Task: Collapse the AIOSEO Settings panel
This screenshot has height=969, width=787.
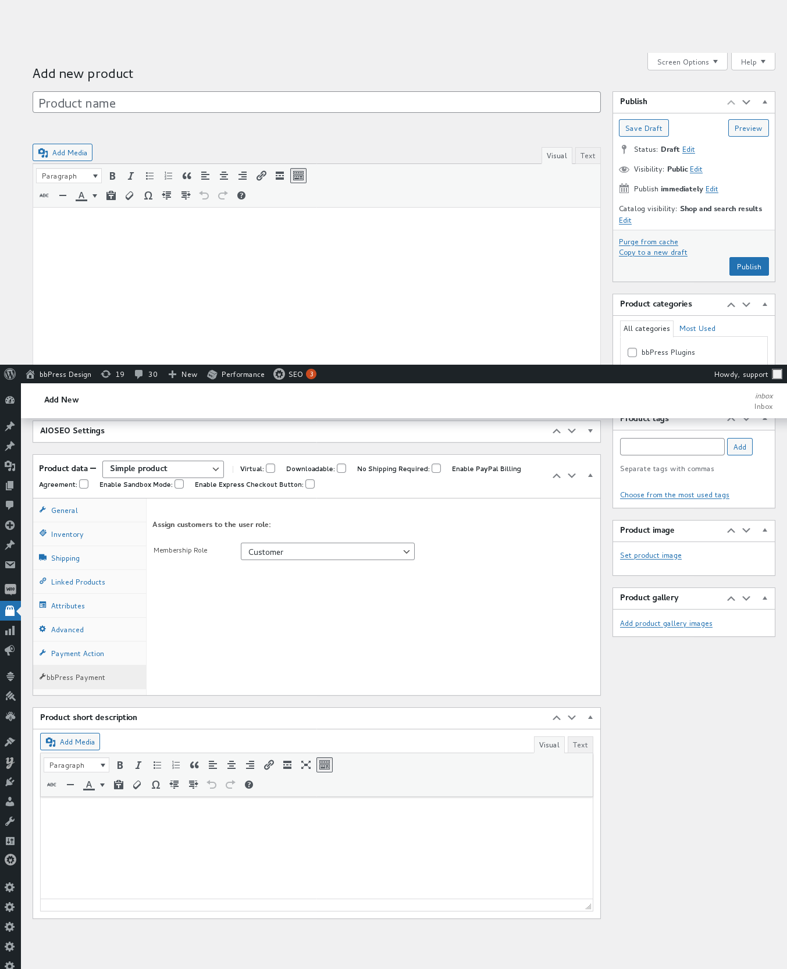Action: [590, 431]
